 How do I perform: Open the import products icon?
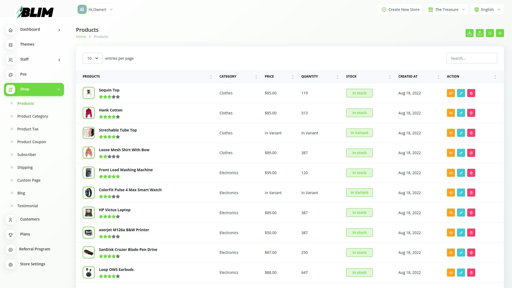click(470, 33)
